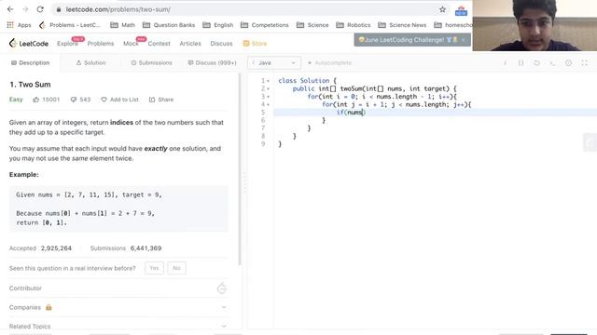597x335 pixels.
Task: Click the prompt icon left of editor settings
Action: point(552,63)
